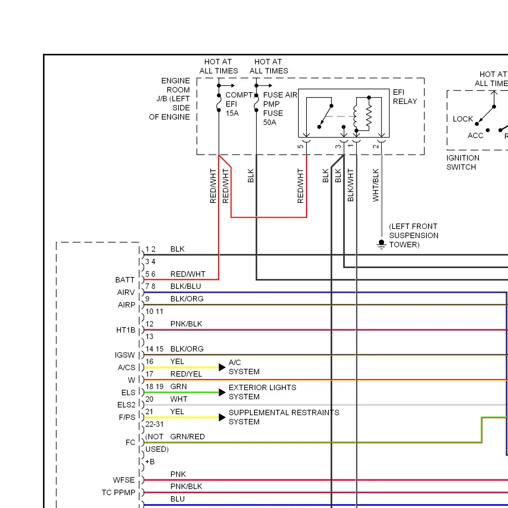The image size is (508, 508).
Task: Click EFI relay terminal number 5
Action: pyautogui.click(x=300, y=147)
